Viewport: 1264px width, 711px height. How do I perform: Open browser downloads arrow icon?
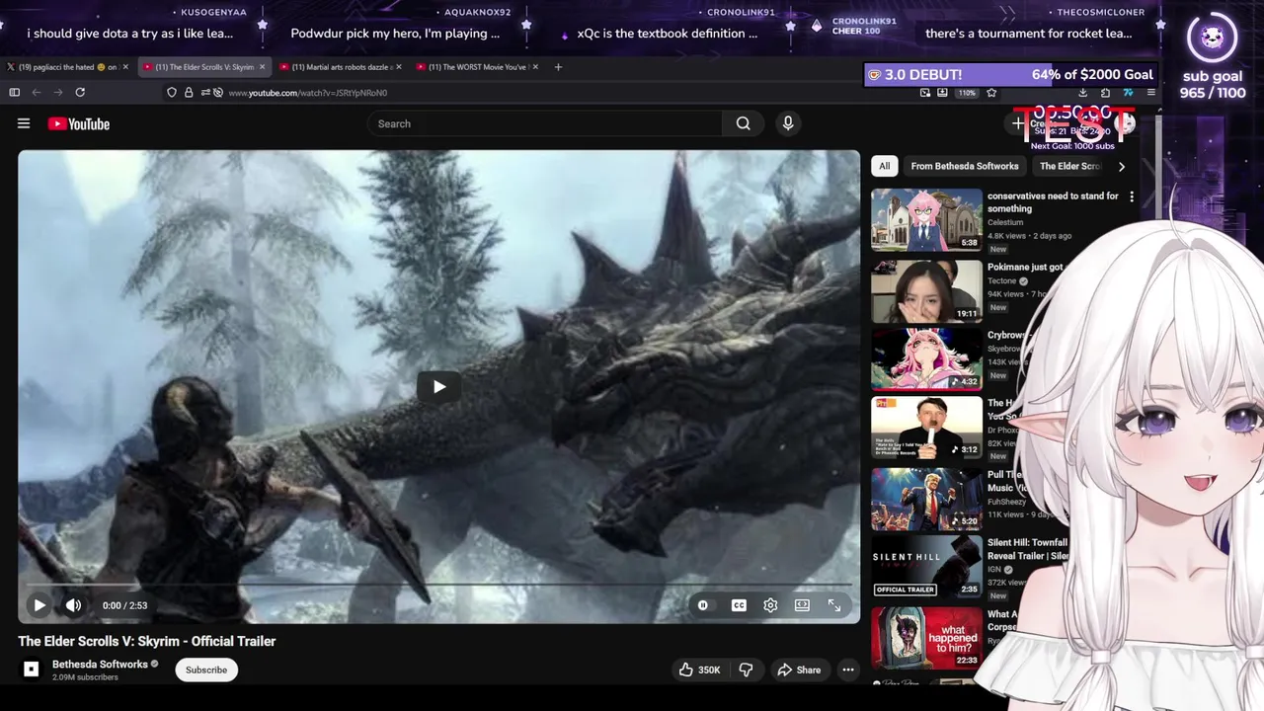click(1082, 93)
